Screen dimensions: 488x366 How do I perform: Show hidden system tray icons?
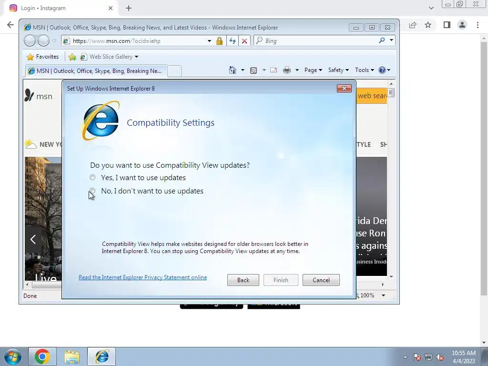click(x=405, y=357)
